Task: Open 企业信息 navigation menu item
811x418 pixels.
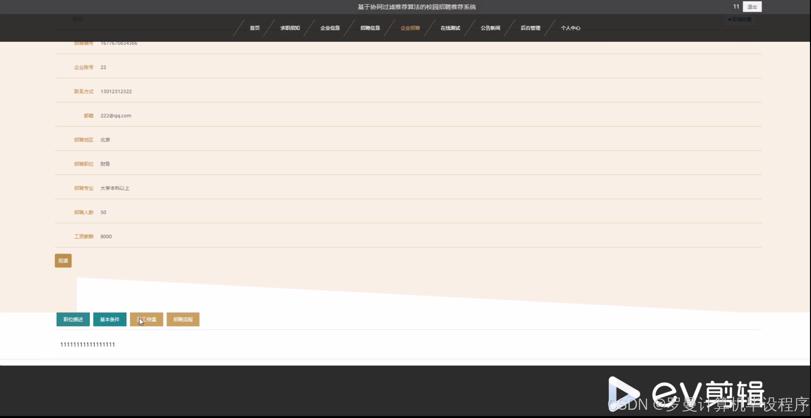Action: point(330,28)
